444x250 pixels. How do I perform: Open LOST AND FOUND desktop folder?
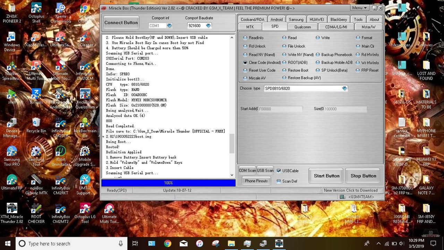pos(426,70)
